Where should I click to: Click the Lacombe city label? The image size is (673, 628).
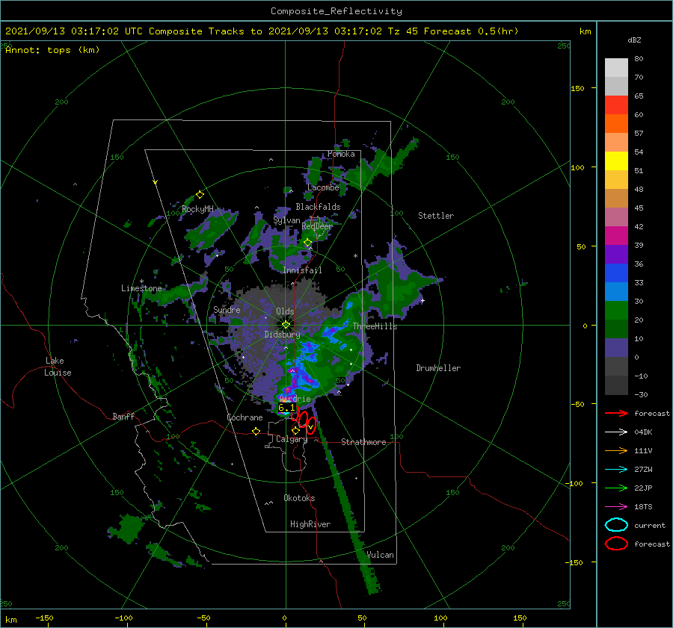[323, 187]
